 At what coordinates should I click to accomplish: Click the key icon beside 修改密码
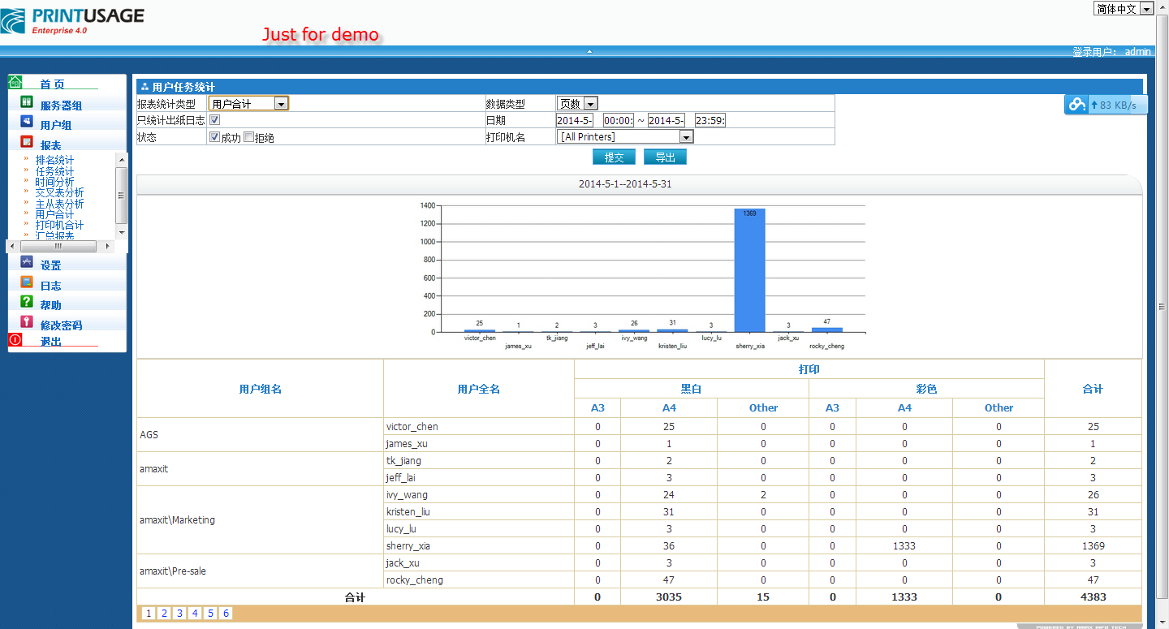[26, 322]
